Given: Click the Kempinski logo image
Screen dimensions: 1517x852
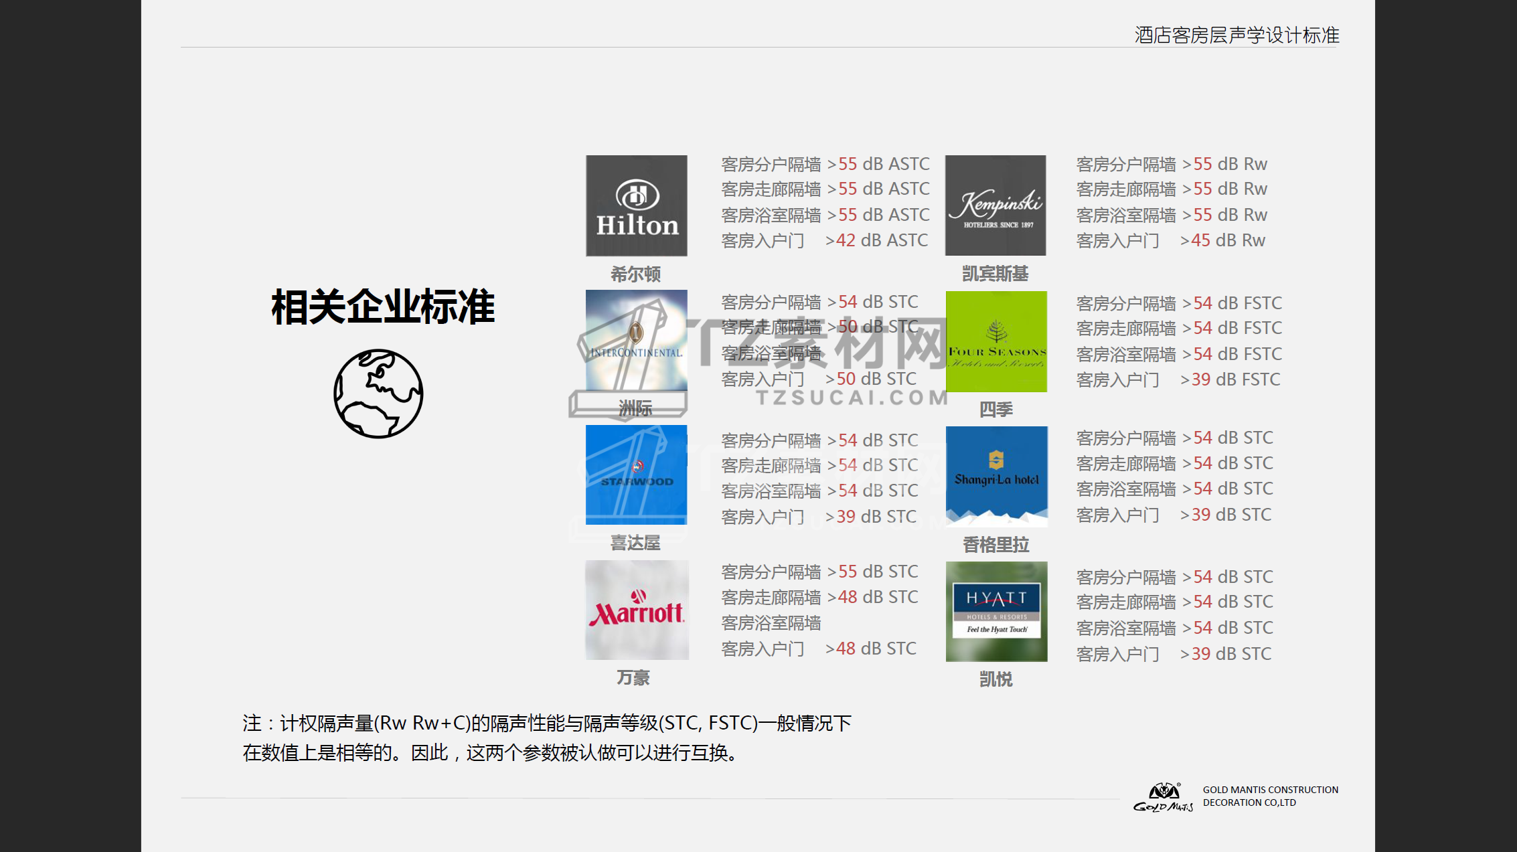Looking at the screenshot, I should click(995, 205).
